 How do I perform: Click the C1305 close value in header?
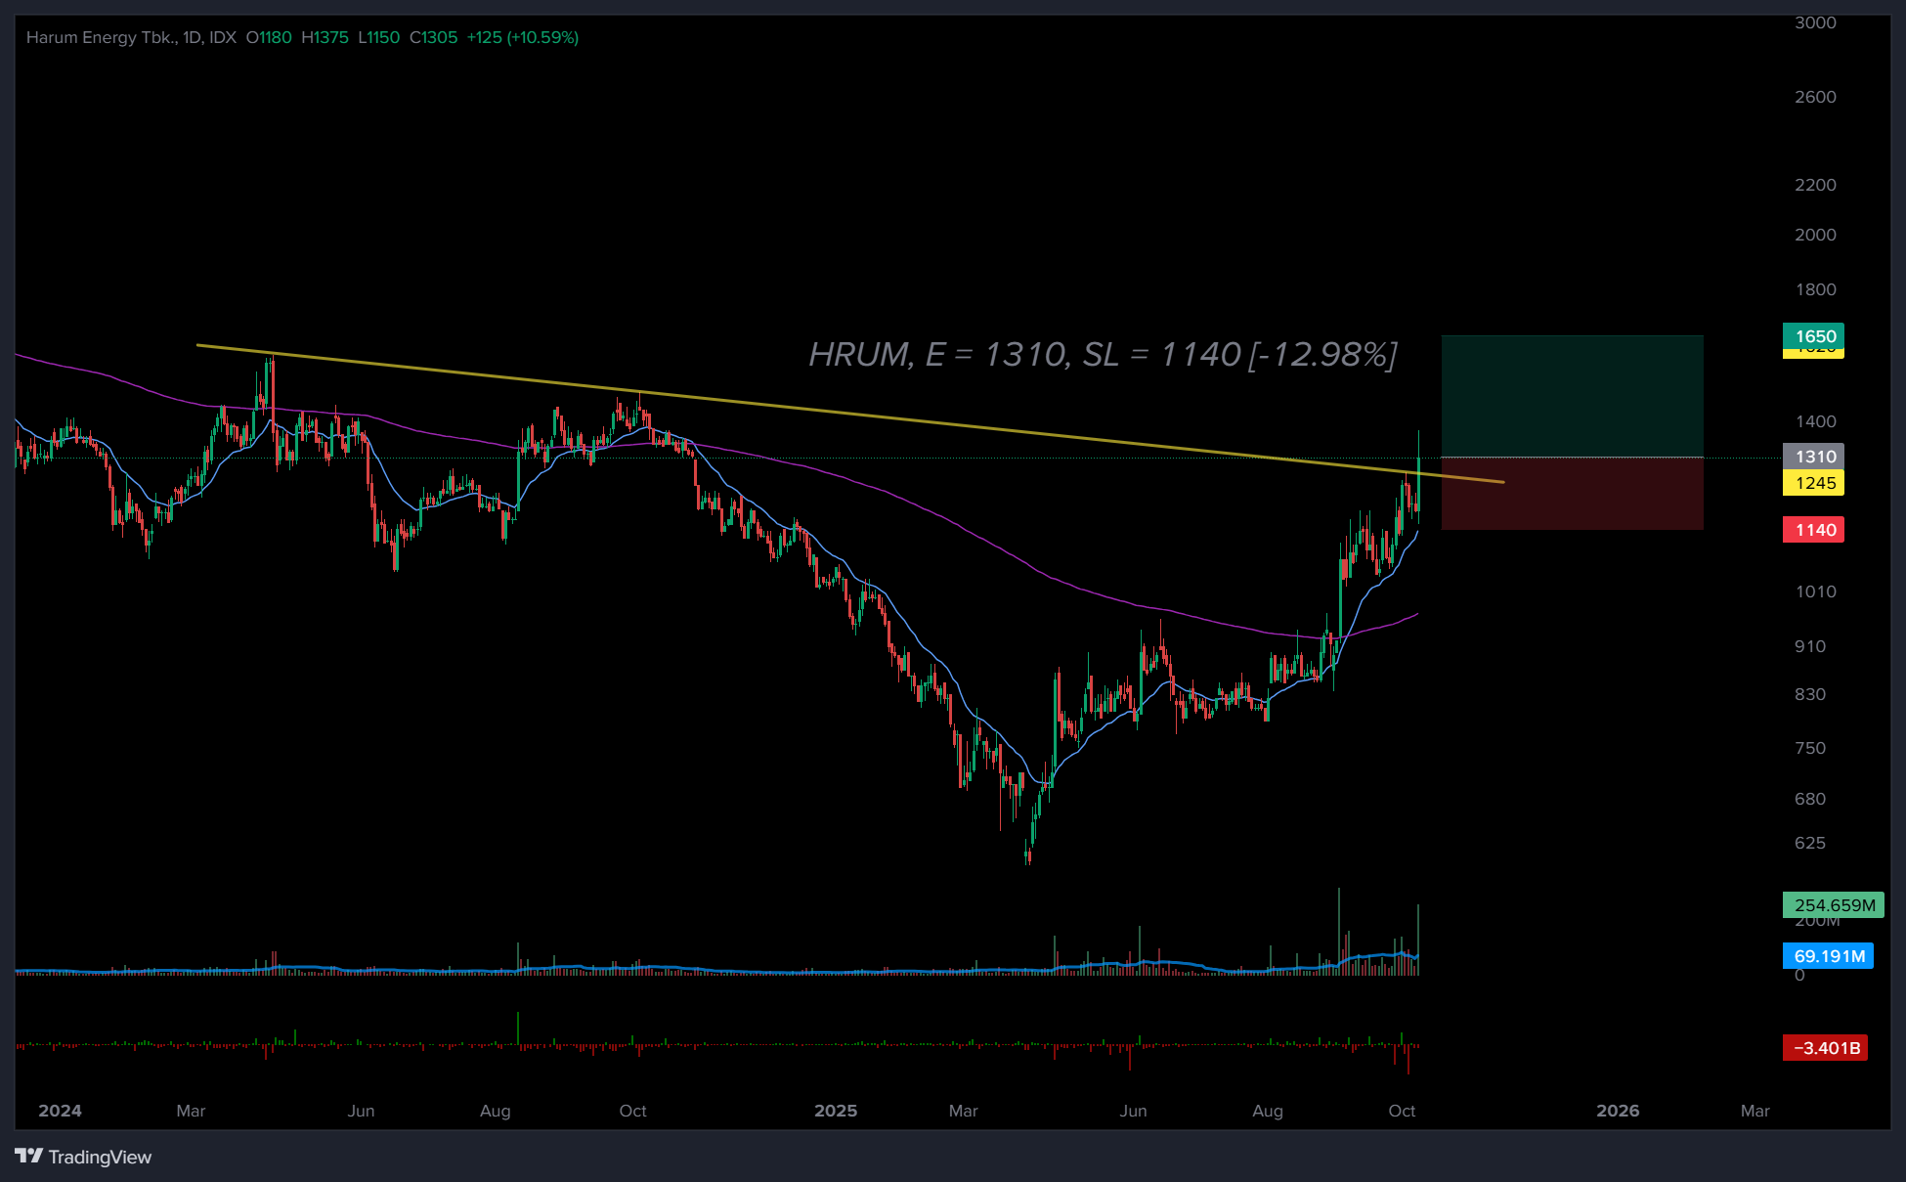[x=433, y=37]
